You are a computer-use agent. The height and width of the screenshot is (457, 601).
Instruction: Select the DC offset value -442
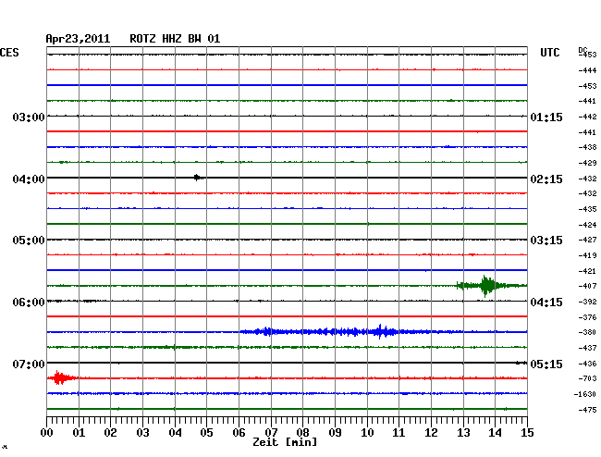tap(587, 117)
